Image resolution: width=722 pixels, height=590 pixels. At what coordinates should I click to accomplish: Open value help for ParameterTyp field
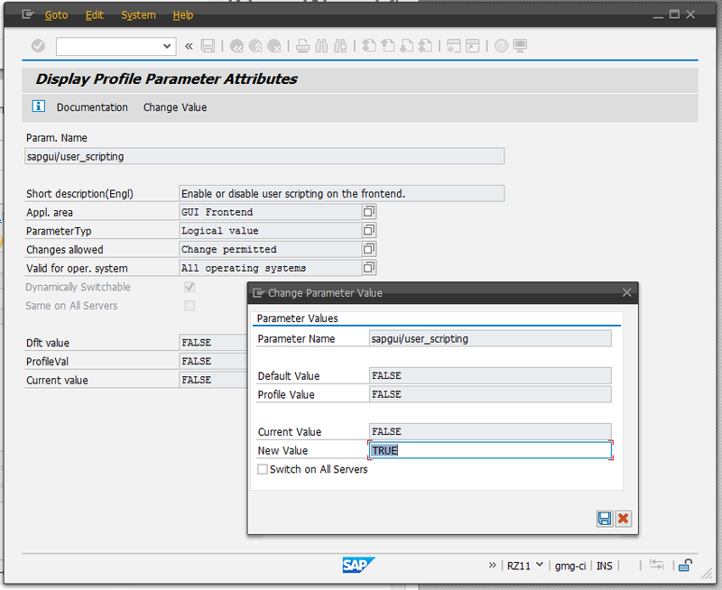pyautogui.click(x=369, y=230)
